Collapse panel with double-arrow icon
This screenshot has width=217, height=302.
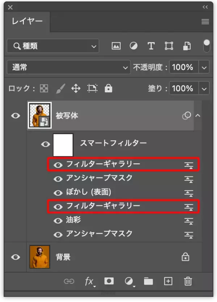205,7
